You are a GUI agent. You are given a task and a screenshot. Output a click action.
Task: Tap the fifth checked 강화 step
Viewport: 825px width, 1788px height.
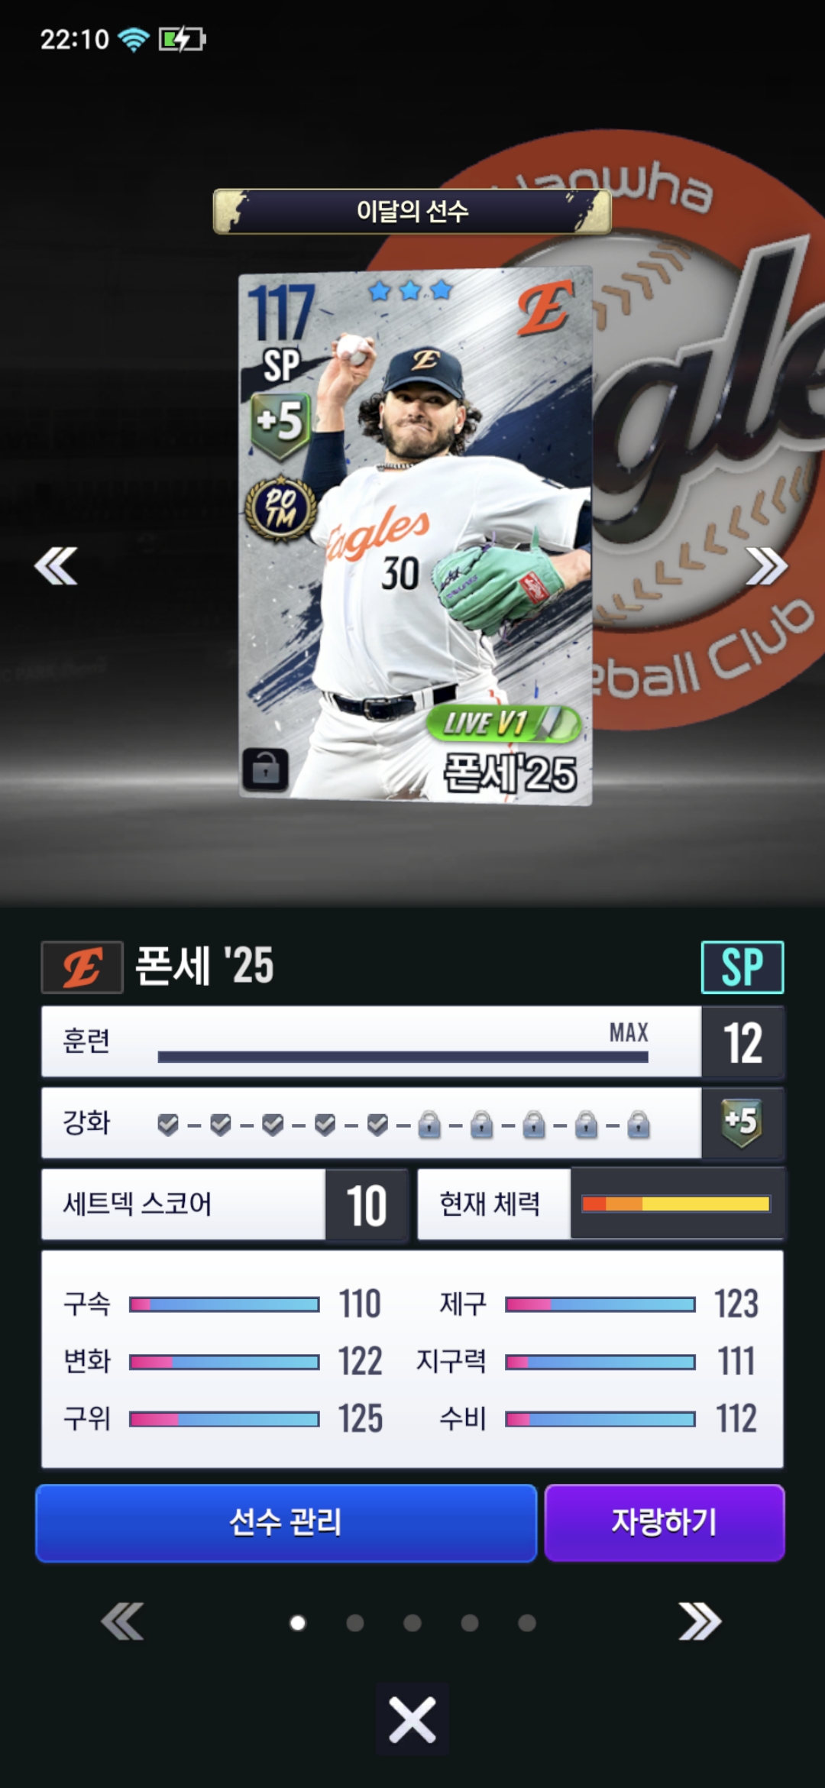click(377, 1125)
